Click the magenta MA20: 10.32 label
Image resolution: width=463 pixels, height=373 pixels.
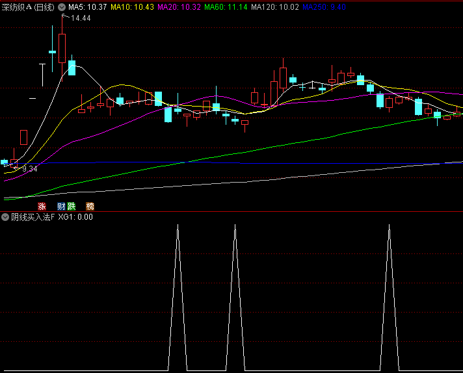[x=179, y=7]
